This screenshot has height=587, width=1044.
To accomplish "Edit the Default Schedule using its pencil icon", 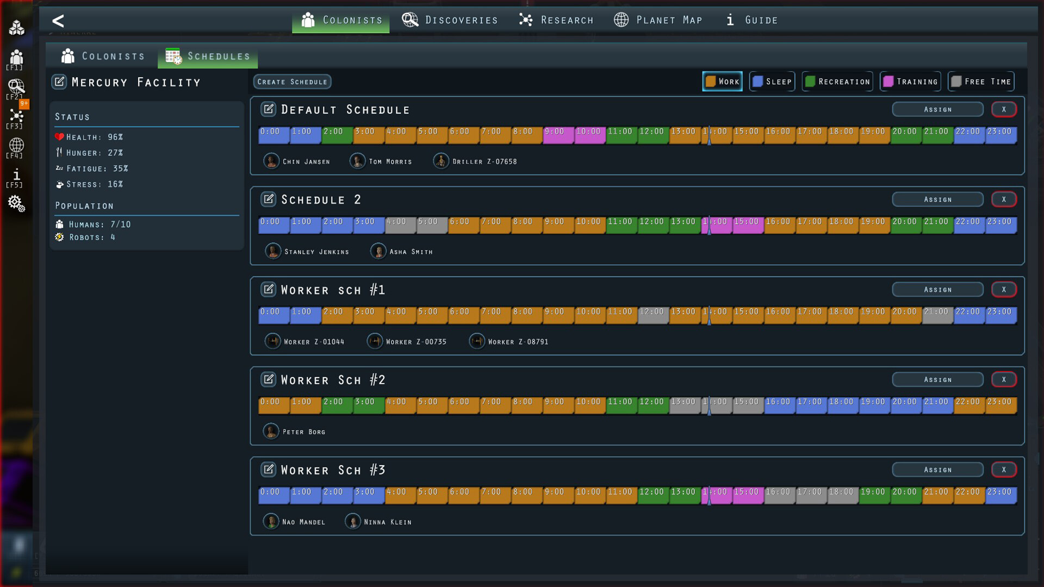I will pyautogui.click(x=268, y=109).
